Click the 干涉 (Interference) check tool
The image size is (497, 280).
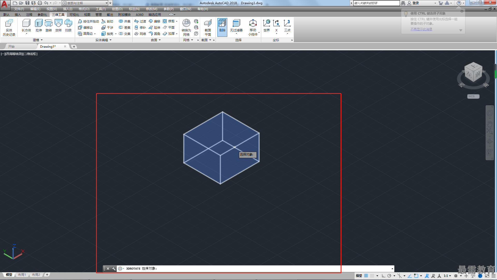pyautogui.click(x=107, y=27)
